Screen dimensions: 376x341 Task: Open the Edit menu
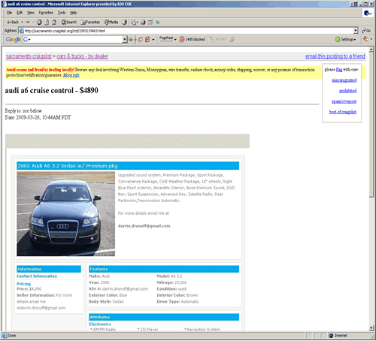point(20,13)
